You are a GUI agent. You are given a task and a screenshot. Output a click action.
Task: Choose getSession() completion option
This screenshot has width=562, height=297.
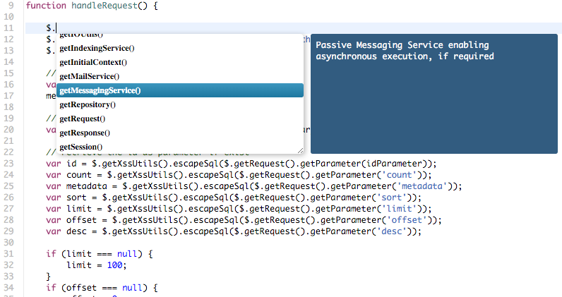click(180, 147)
